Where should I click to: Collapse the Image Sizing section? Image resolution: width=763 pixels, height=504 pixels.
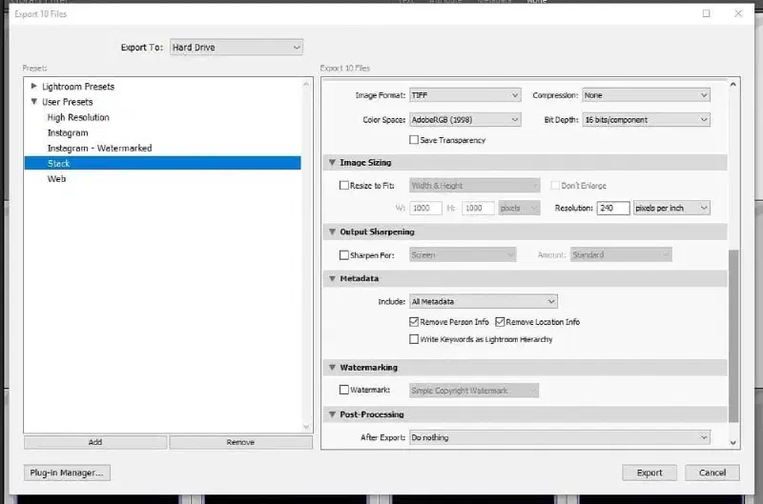click(332, 162)
